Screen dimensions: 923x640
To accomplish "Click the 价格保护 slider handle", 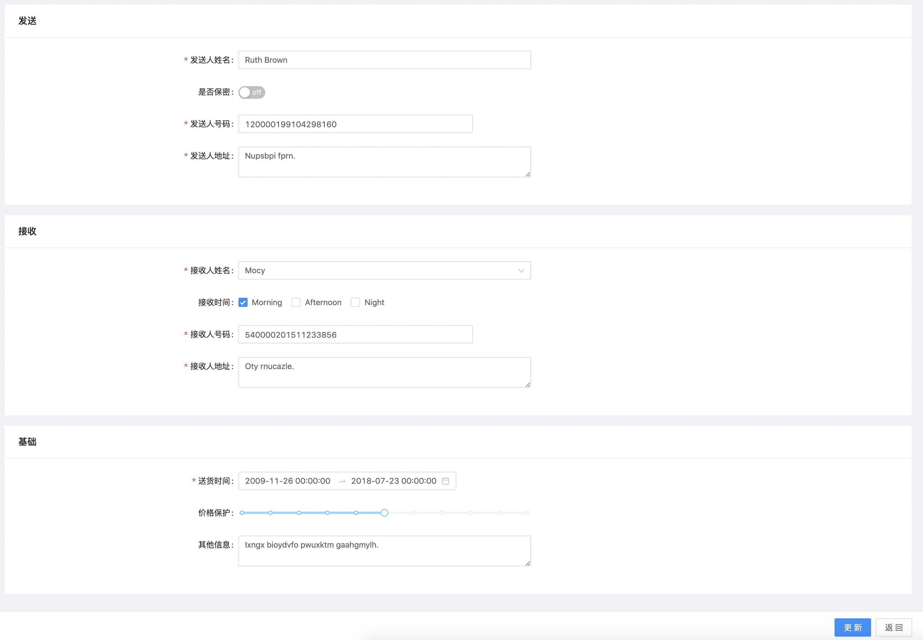I will tap(384, 513).
